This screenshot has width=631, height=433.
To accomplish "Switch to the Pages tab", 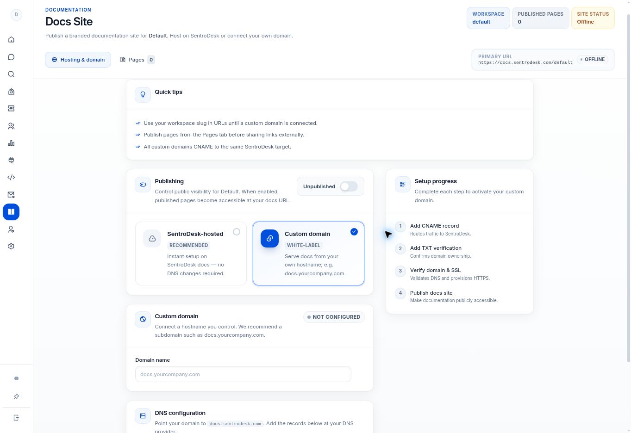I will click(x=137, y=60).
